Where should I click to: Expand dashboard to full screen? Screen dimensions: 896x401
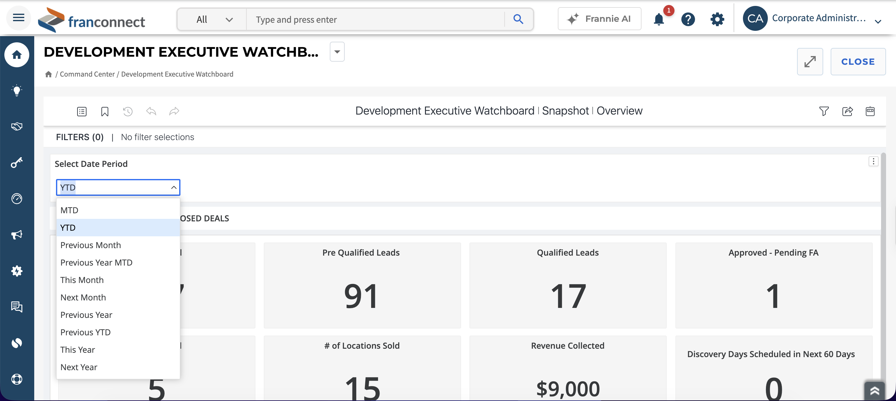pos(810,62)
